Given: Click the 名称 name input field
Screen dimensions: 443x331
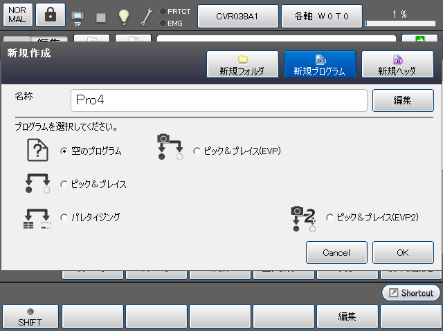Looking at the screenshot, I should click(x=219, y=100).
